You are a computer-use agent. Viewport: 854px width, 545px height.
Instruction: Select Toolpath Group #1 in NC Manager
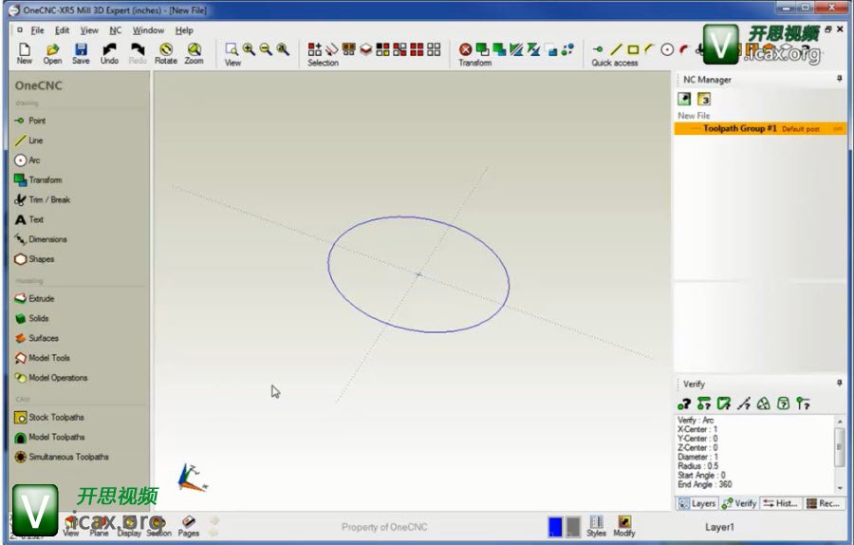(x=740, y=128)
